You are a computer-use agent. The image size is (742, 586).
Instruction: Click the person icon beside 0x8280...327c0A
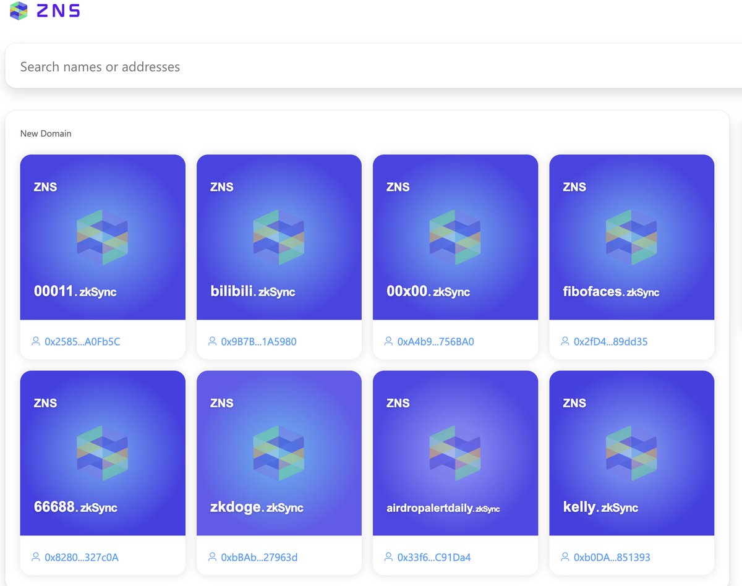click(x=36, y=557)
